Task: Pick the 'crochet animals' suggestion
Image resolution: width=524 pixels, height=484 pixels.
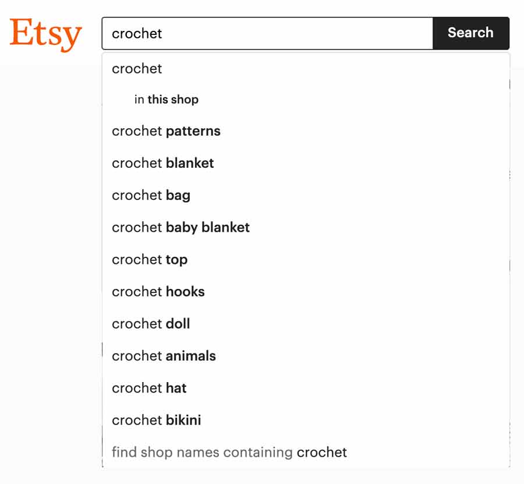Action: coord(306,355)
